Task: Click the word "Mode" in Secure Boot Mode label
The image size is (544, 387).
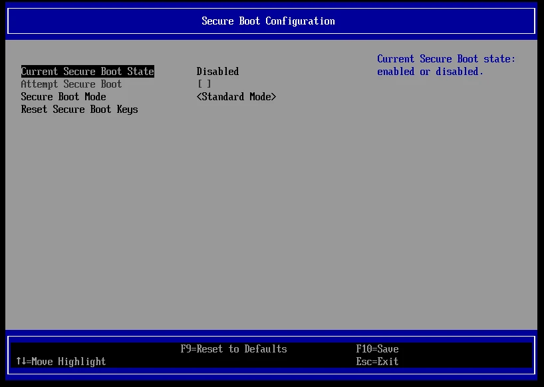Action: (95, 97)
